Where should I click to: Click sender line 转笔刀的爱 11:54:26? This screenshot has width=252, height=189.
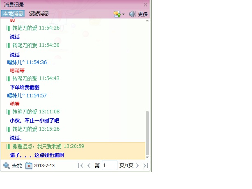pyautogui.click(x=33, y=28)
